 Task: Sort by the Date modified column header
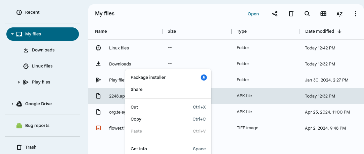320,31
